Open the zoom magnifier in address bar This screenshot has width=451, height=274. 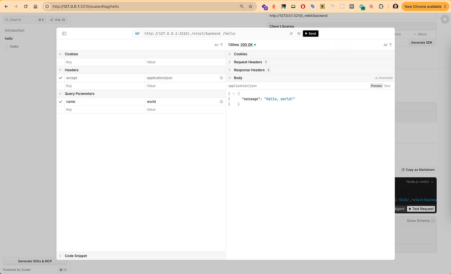tap(242, 6)
